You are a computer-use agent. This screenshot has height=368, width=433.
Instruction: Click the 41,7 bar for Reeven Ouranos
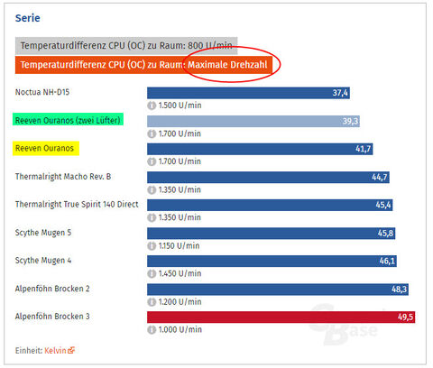pyautogui.click(x=260, y=149)
